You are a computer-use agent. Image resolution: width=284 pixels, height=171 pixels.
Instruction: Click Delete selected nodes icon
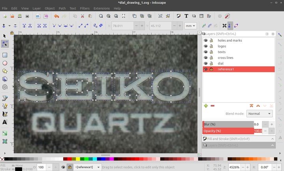tap(15, 26)
